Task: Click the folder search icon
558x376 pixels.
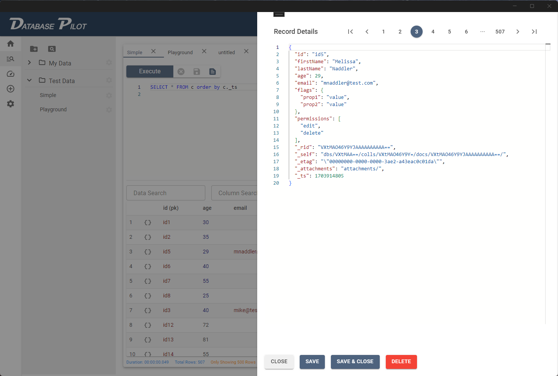Action: 52,49
